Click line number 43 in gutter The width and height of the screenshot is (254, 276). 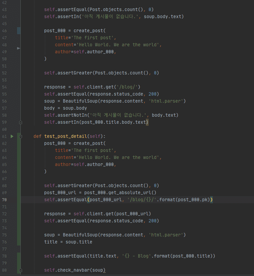(x=4, y=10)
